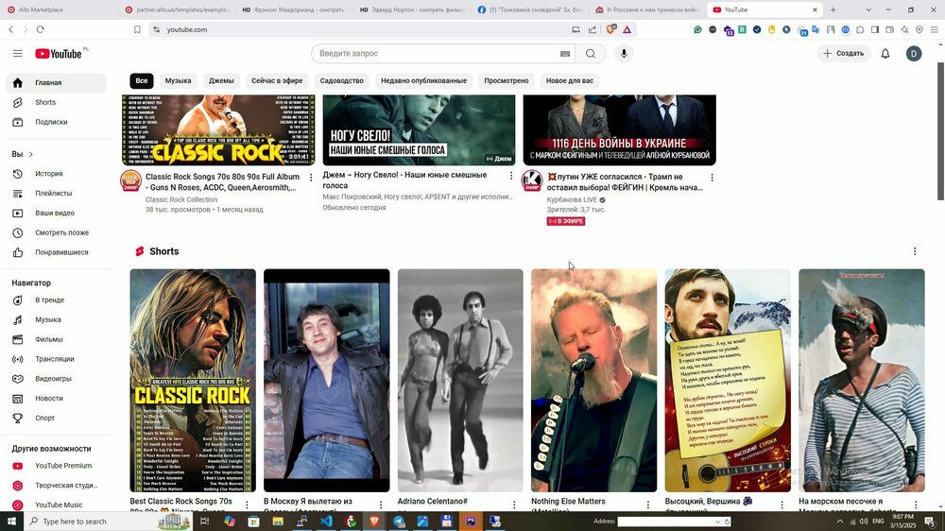Reload the page in browser toolbar
This screenshot has width=945, height=531.
click(x=40, y=29)
